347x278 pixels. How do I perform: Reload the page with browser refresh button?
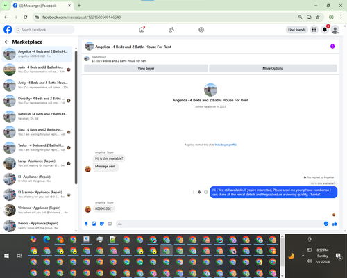pos(26,17)
